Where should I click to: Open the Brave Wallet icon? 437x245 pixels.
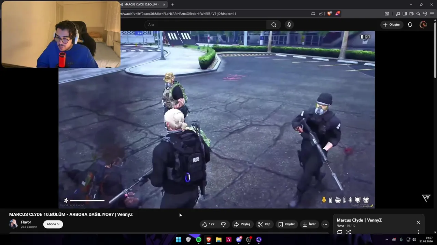[411, 14]
